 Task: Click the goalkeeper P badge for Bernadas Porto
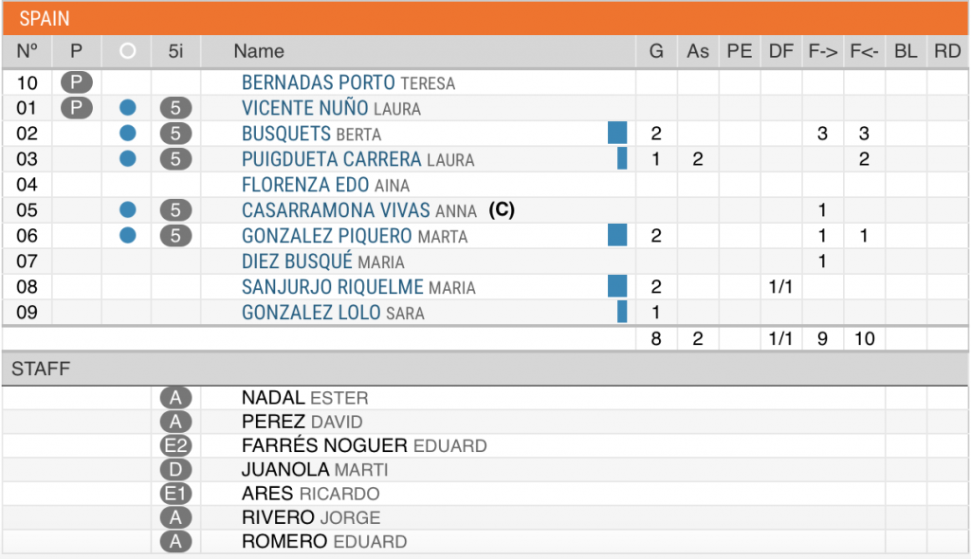point(77,82)
